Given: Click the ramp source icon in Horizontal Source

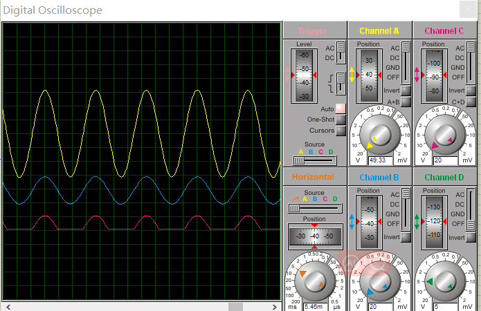Looking at the screenshot, I should pos(295,199).
